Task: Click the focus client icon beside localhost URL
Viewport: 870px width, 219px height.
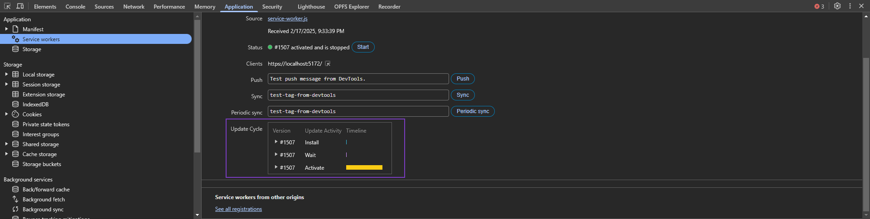Action: tap(328, 64)
